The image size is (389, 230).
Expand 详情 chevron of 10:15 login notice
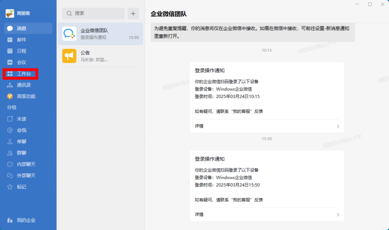click(338, 127)
